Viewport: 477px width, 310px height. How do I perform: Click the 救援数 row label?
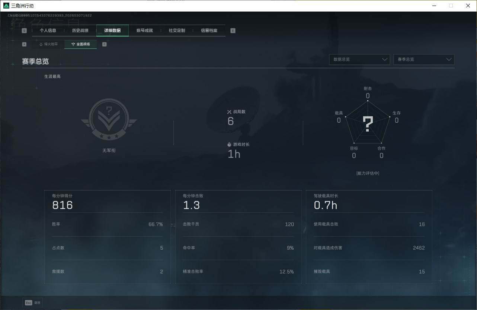58,272
